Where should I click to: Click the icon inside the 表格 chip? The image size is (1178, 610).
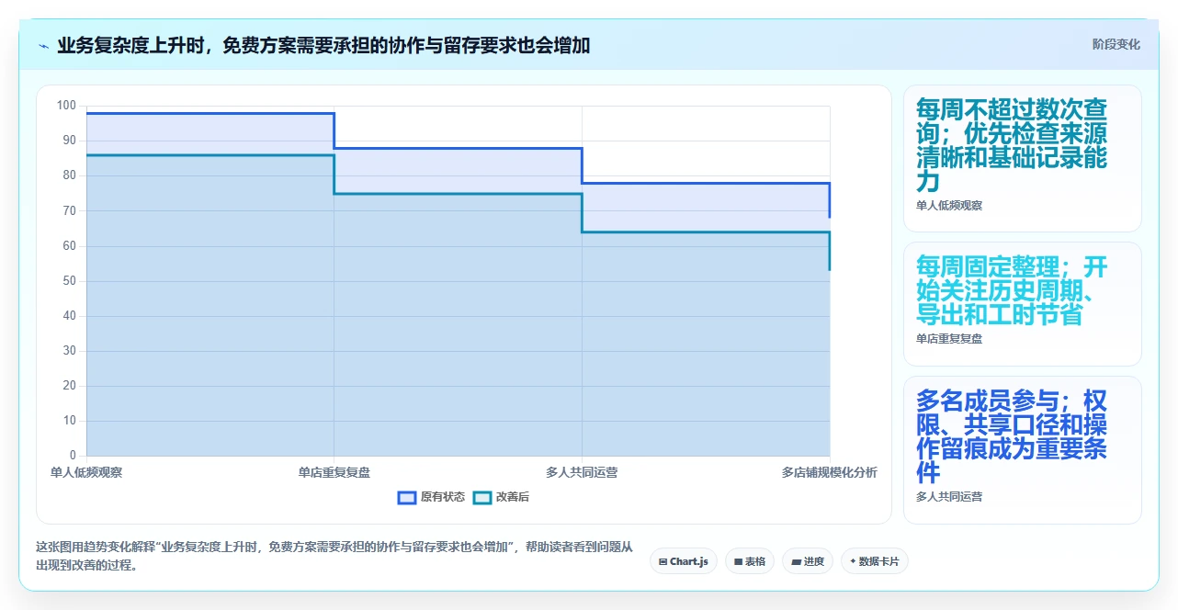coord(738,561)
